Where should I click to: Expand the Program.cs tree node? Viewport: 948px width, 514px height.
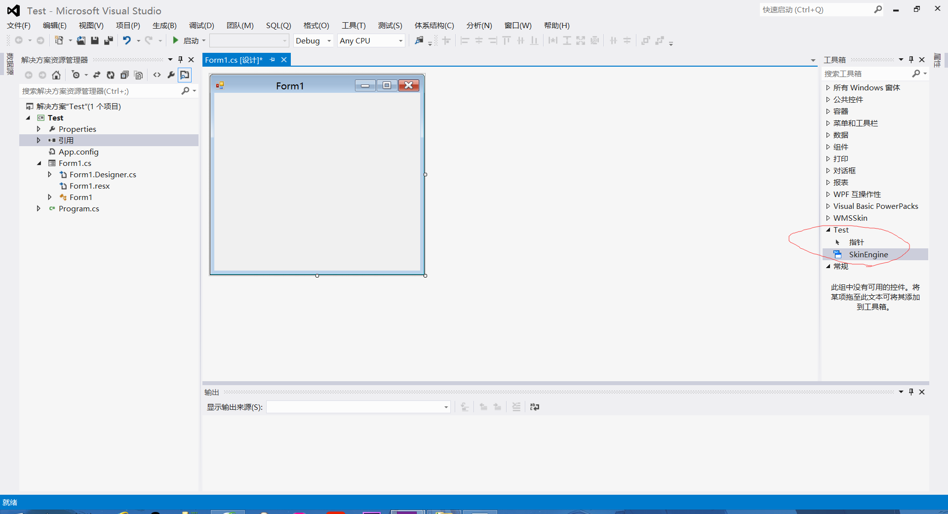(x=39, y=208)
